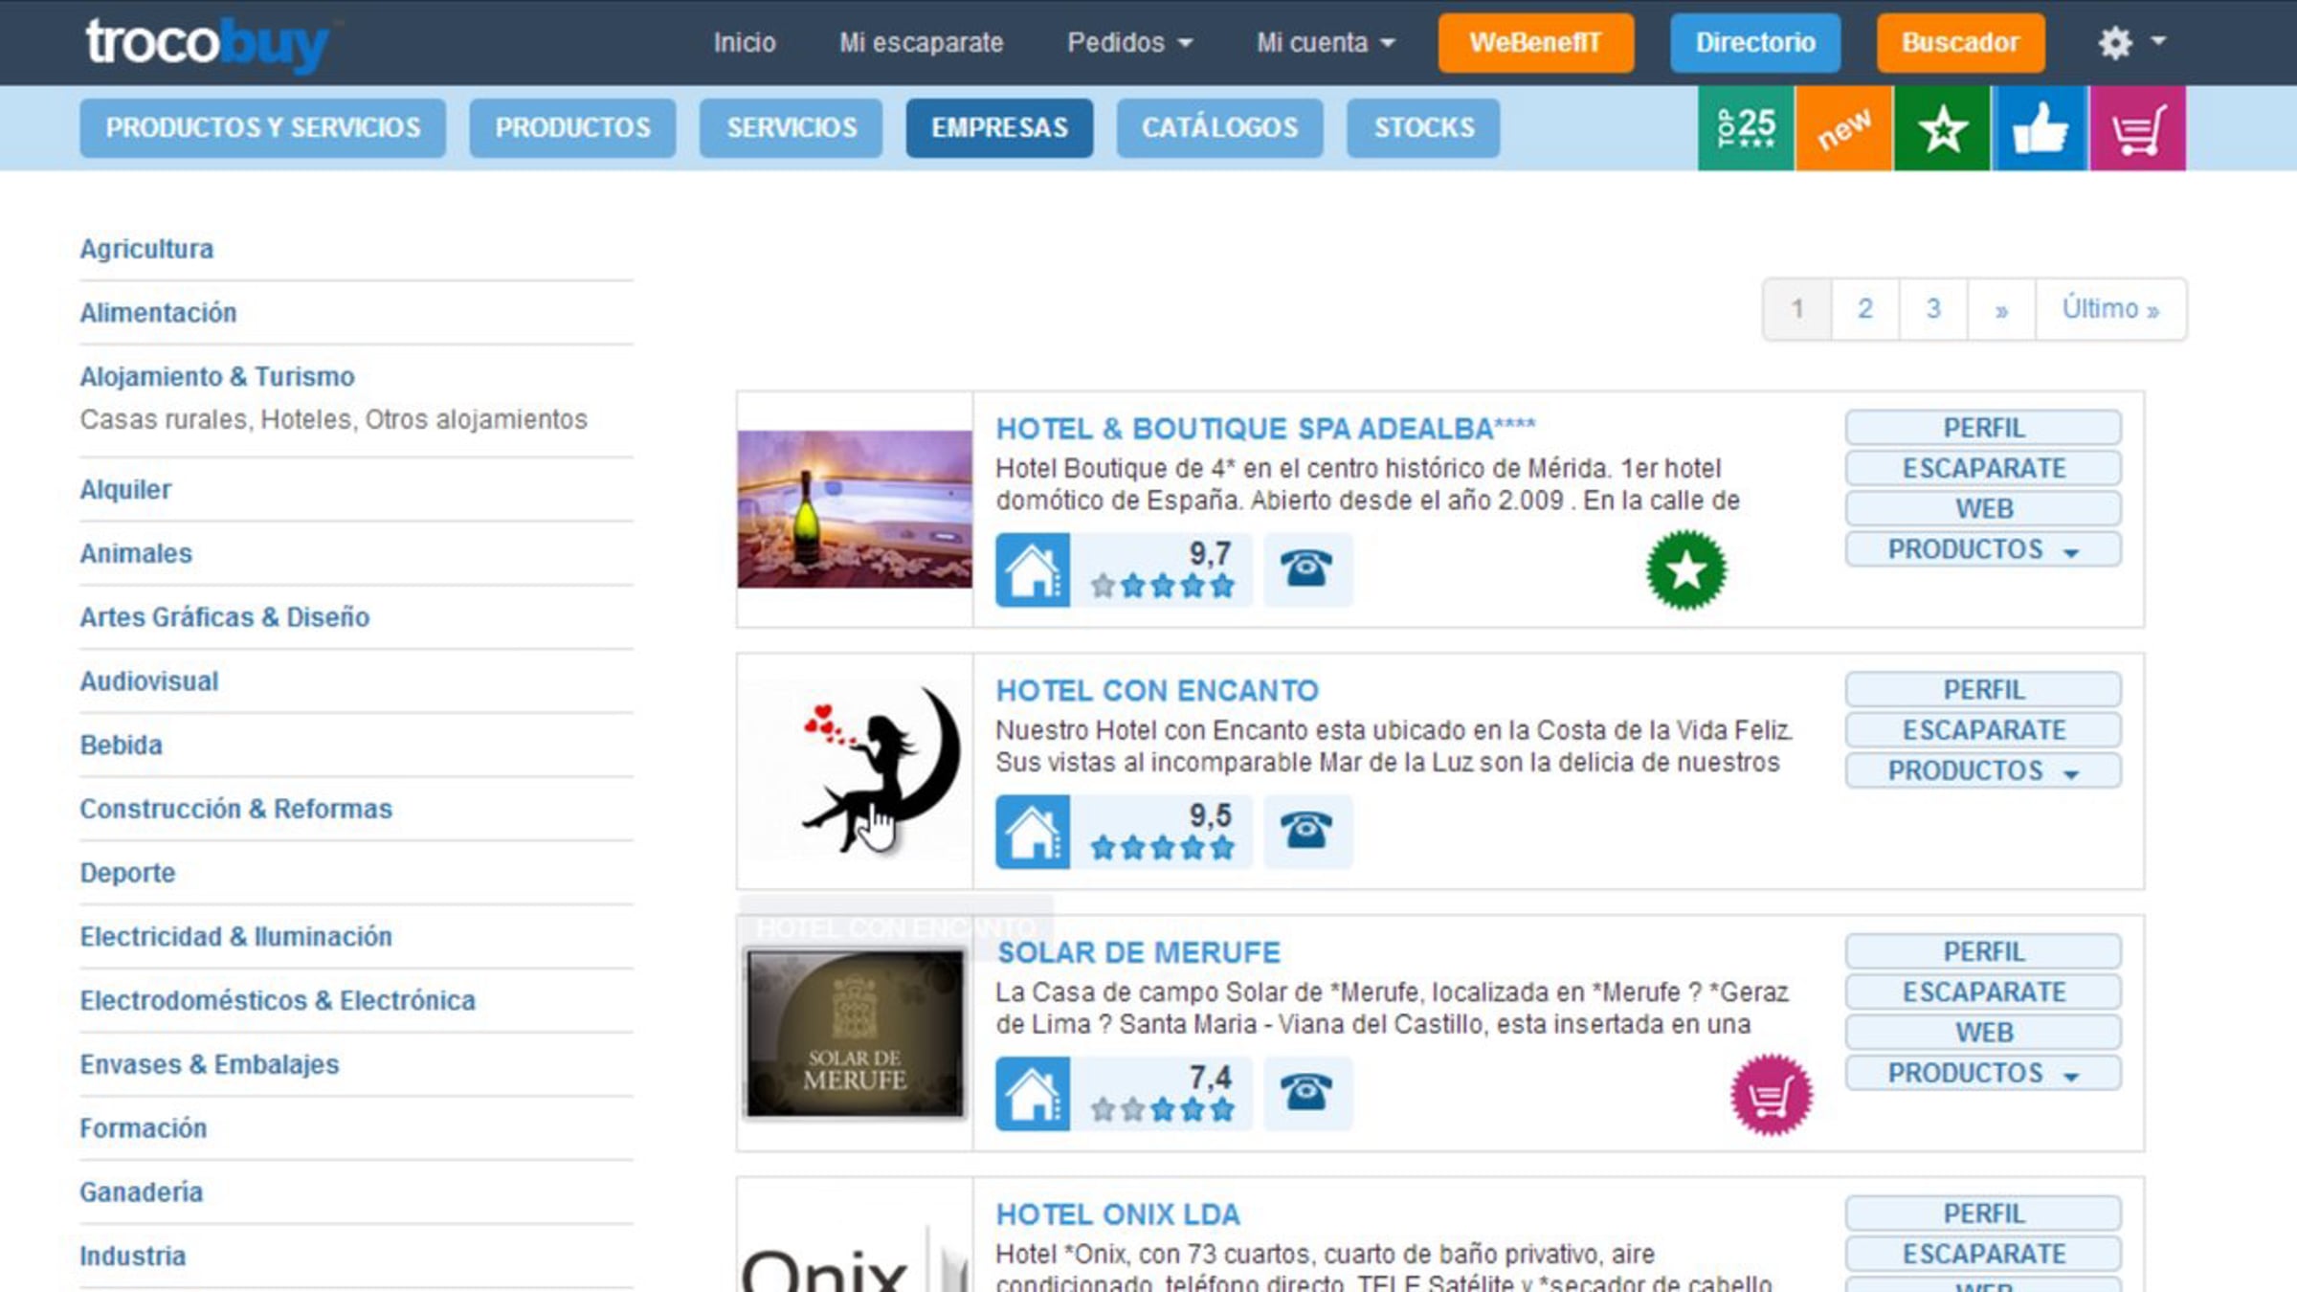Go to page 2 of results
The width and height of the screenshot is (2297, 1292).
tap(1864, 309)
